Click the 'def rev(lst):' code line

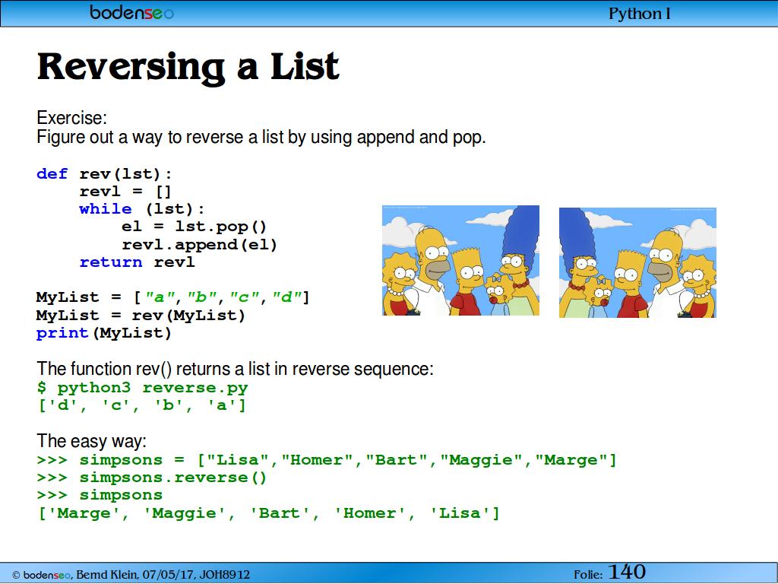point(104,174)
